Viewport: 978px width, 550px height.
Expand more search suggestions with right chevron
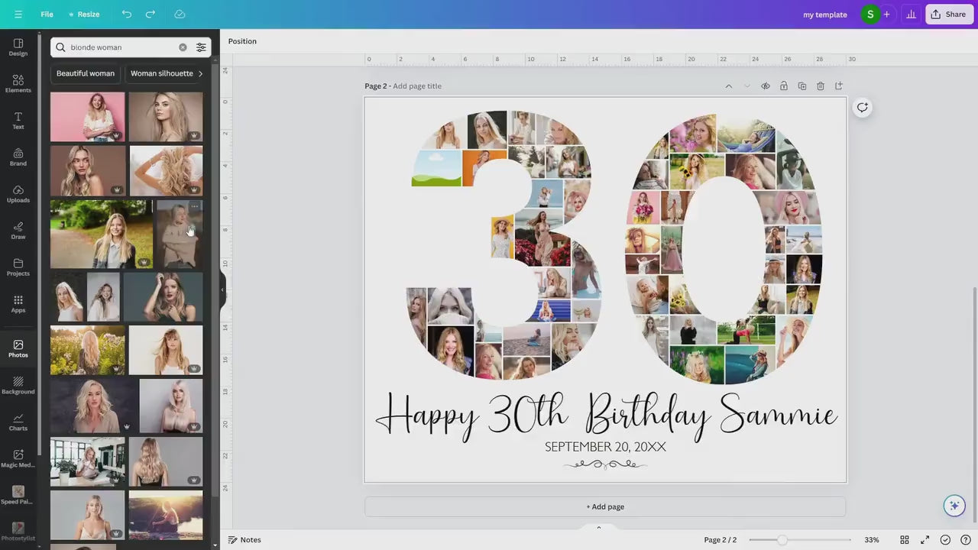pyautogui.click(x=200, y=73)
